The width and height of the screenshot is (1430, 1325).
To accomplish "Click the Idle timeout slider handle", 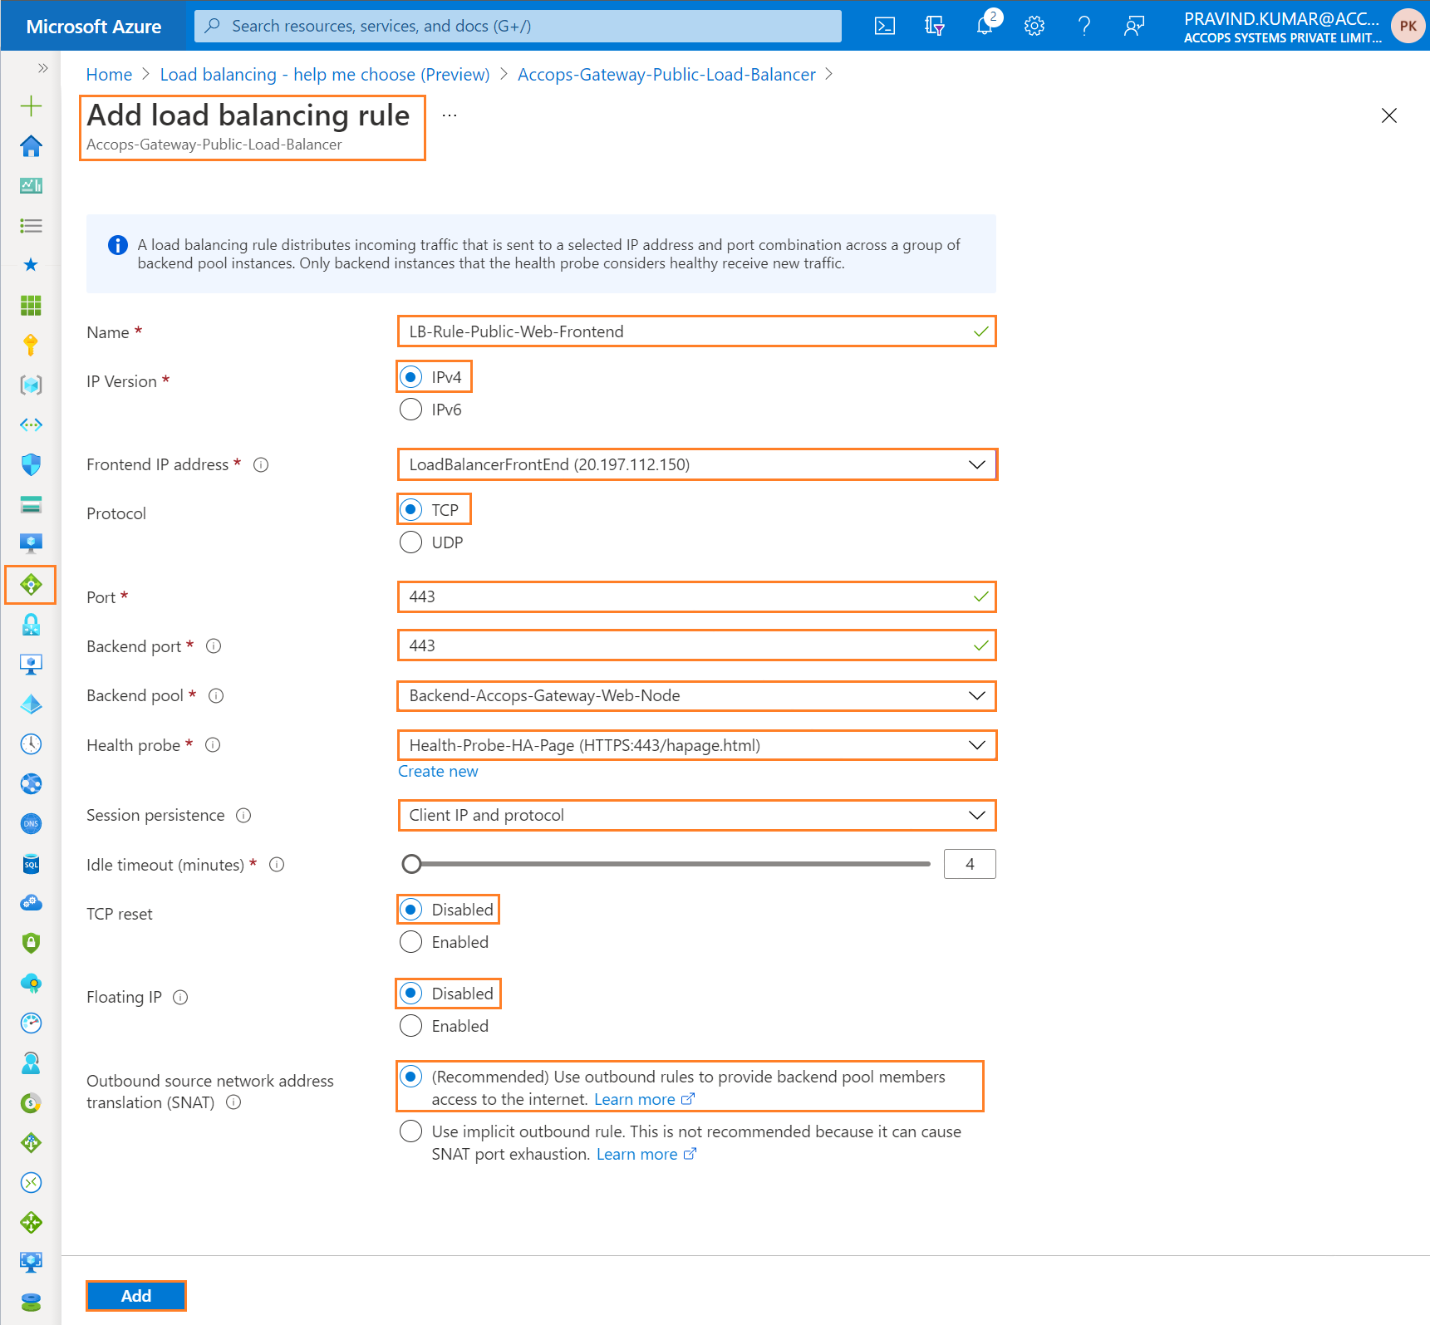I will (411, 864).
